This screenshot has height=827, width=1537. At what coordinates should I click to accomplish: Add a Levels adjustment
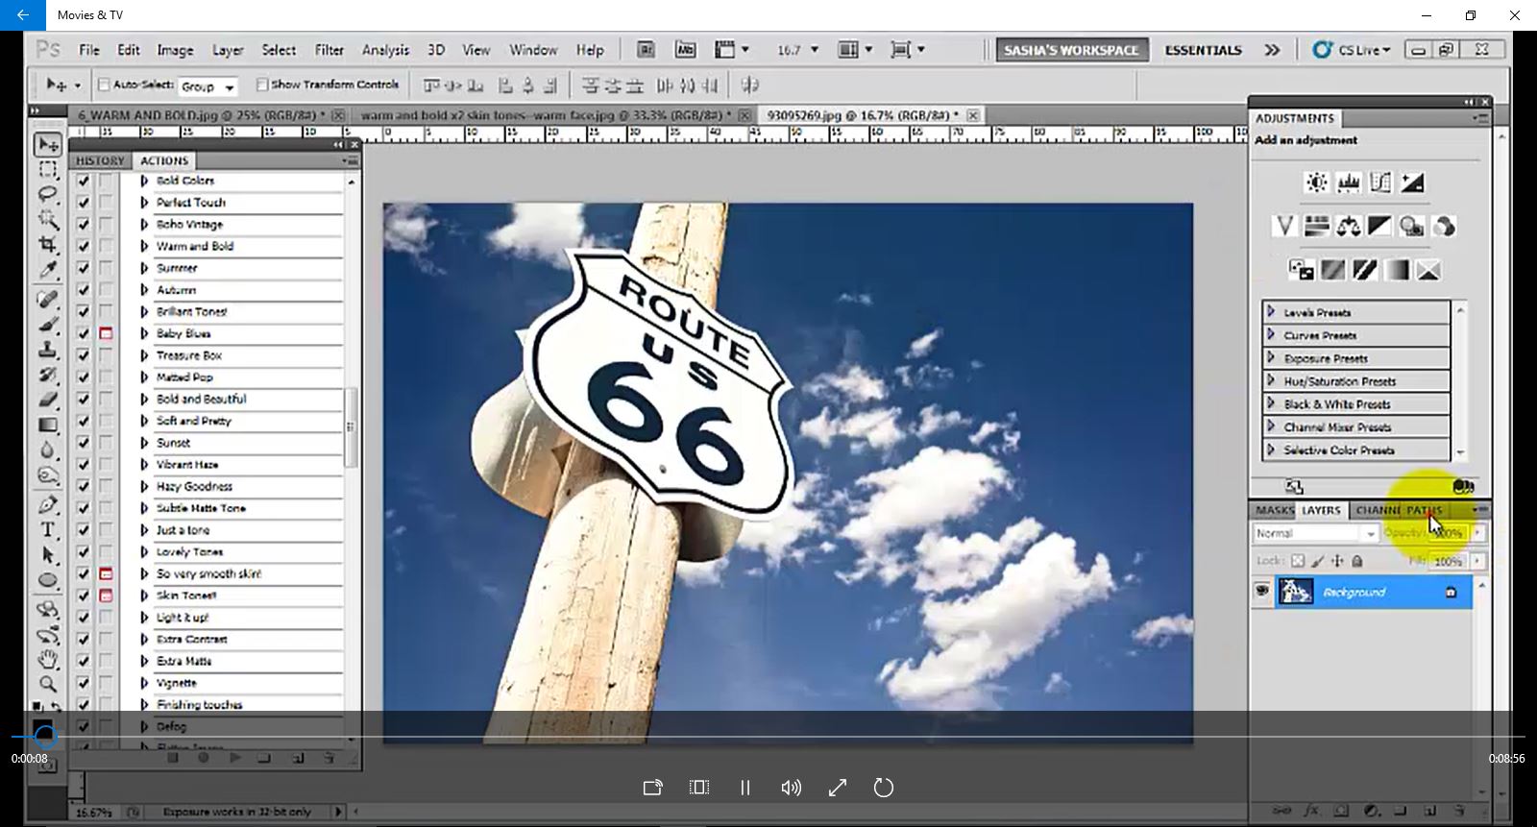tap(1349, 182)
